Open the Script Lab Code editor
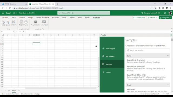Viewport: 173px width, 97px height. coord(3,23)
